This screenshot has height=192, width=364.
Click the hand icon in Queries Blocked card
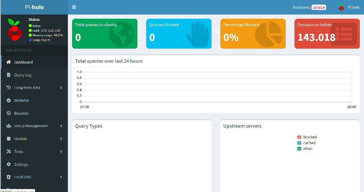[197, 34]
